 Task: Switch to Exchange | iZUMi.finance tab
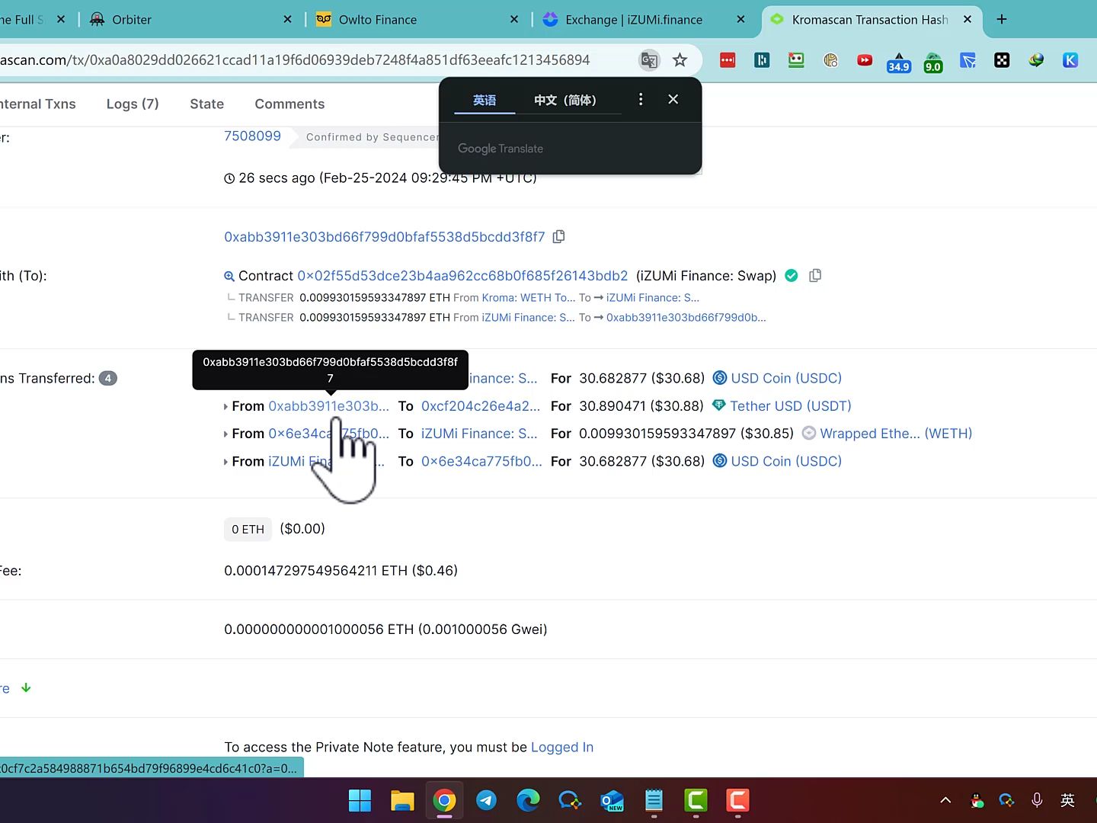[x=634, y=20]
